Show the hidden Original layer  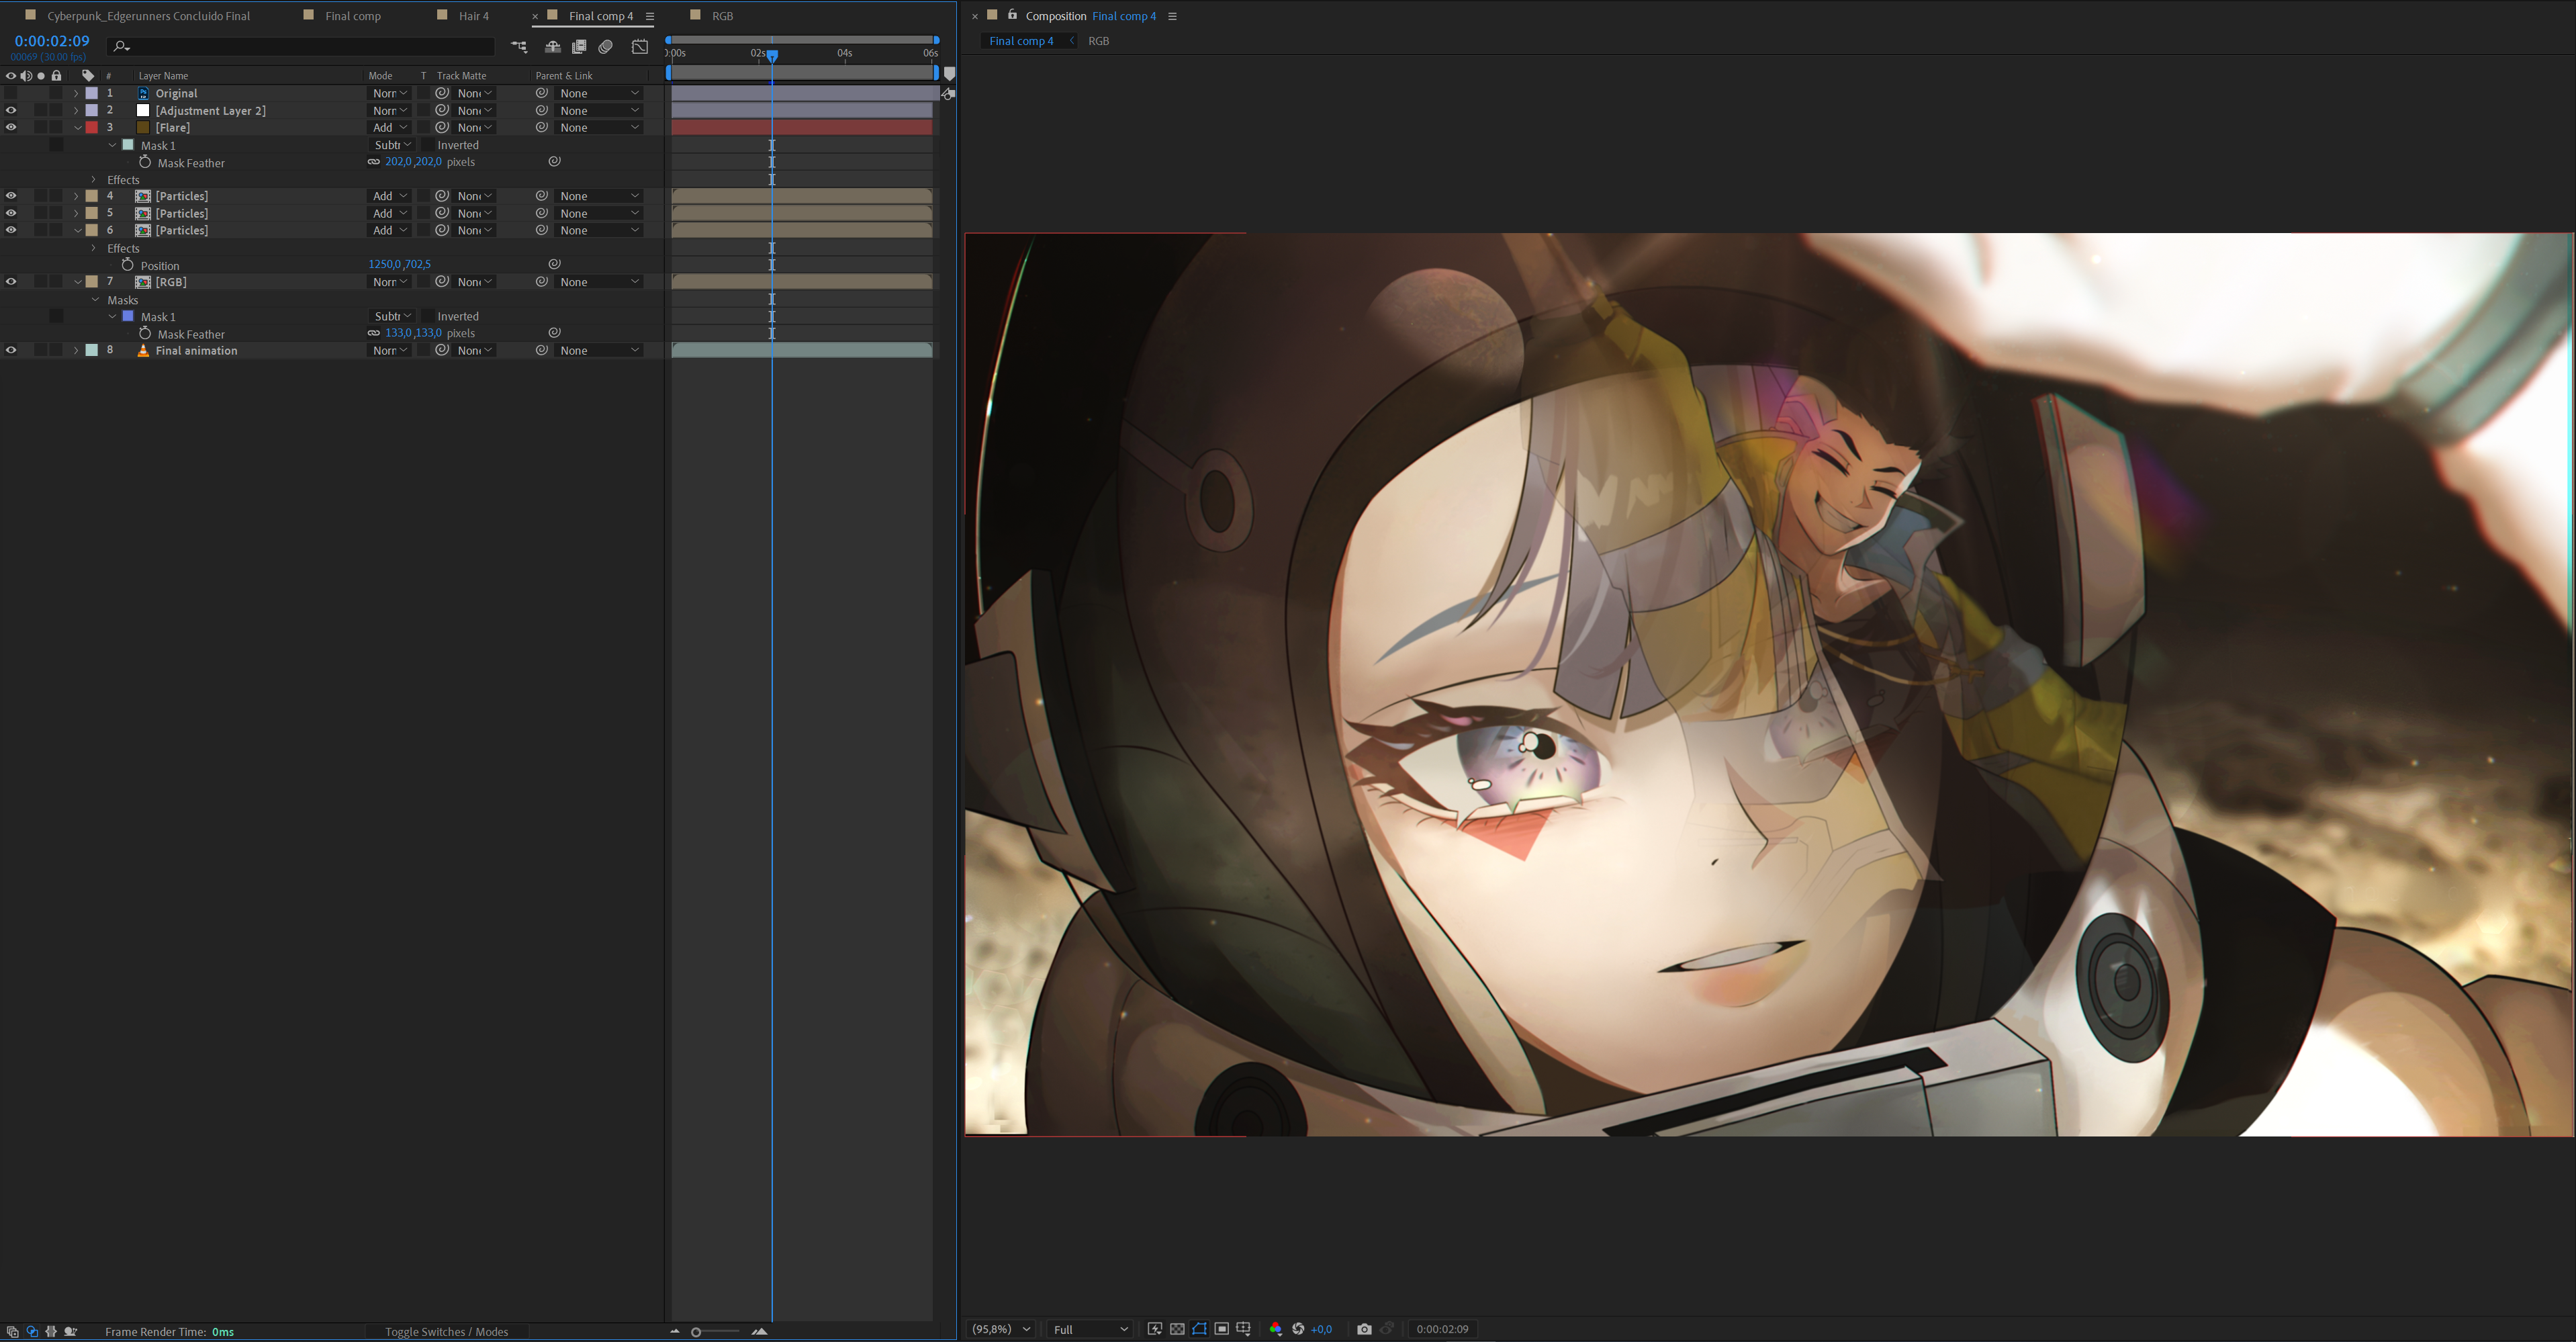tap(11, 93)
